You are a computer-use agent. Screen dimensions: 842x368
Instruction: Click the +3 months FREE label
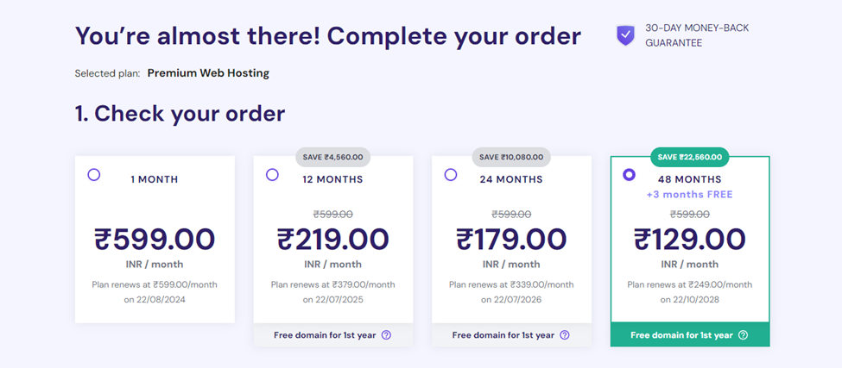[689, 194]
